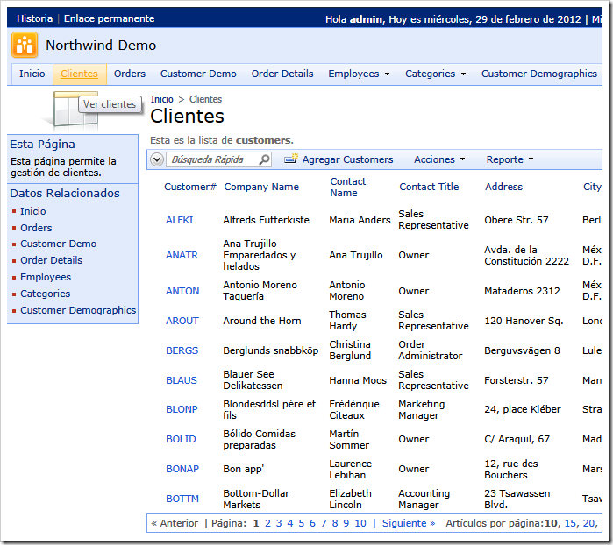This screenshot has height=545, width=613.
Task: Open customer ANATR record
Action: [x=182, y=255]
